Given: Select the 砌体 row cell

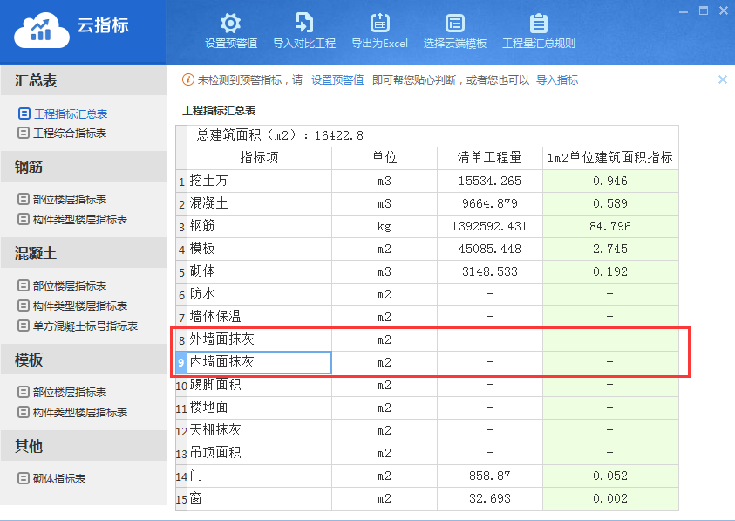Looking at the screenshot, I should click(259, 271).
